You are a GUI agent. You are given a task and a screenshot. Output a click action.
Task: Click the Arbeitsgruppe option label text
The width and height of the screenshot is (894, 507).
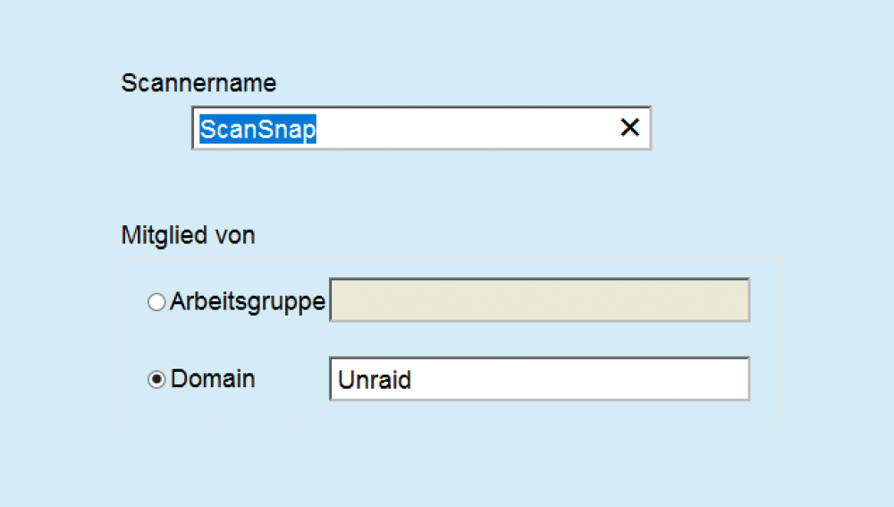248,301
